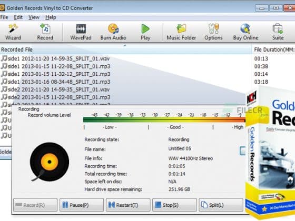Image resolution: width=295 pixels, height=221 pixels.
Task: Click the vinyl record graphic
Action: (50, 162)
